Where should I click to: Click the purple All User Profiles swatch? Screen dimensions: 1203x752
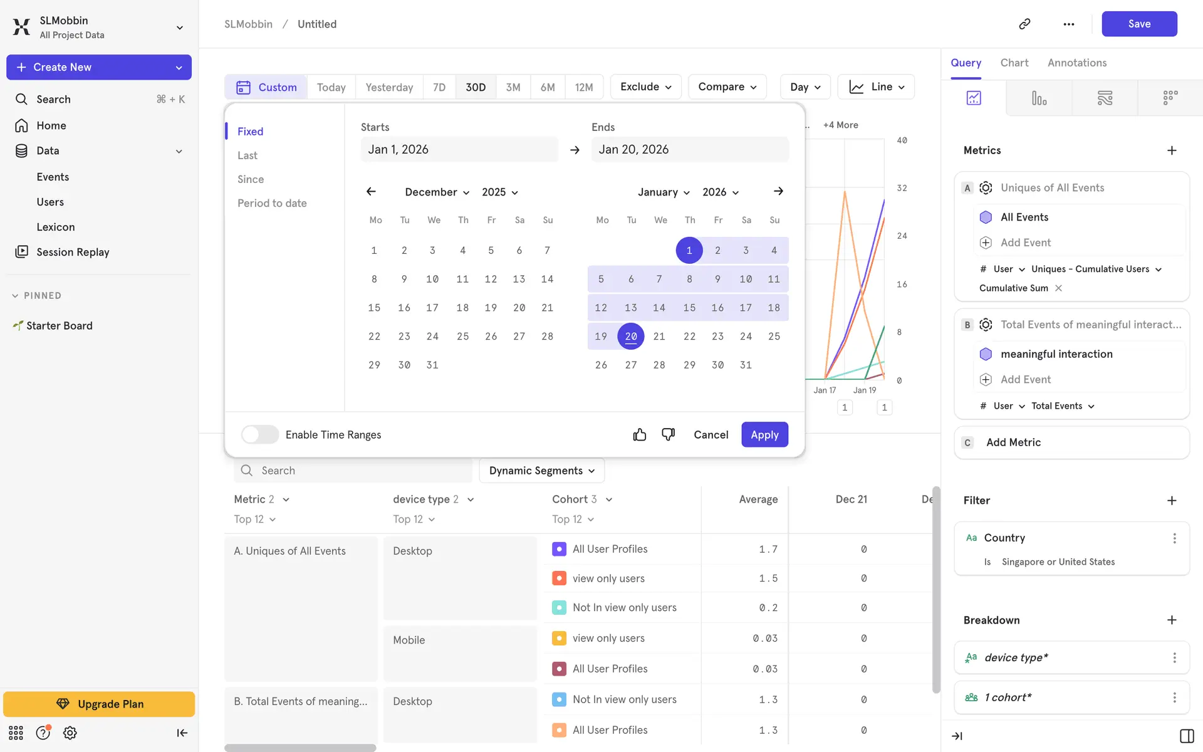pos(559,549)
